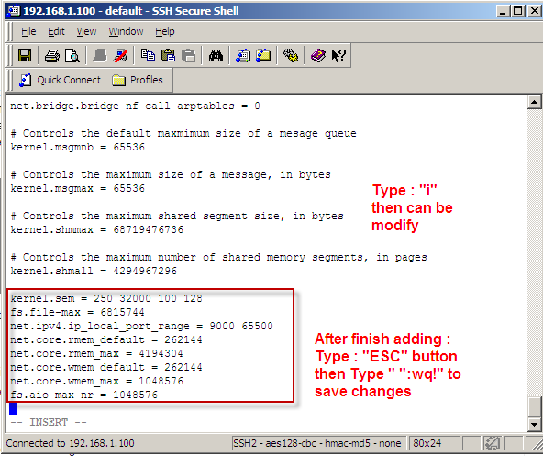Click the terminal cursor block

coord(13,408)
